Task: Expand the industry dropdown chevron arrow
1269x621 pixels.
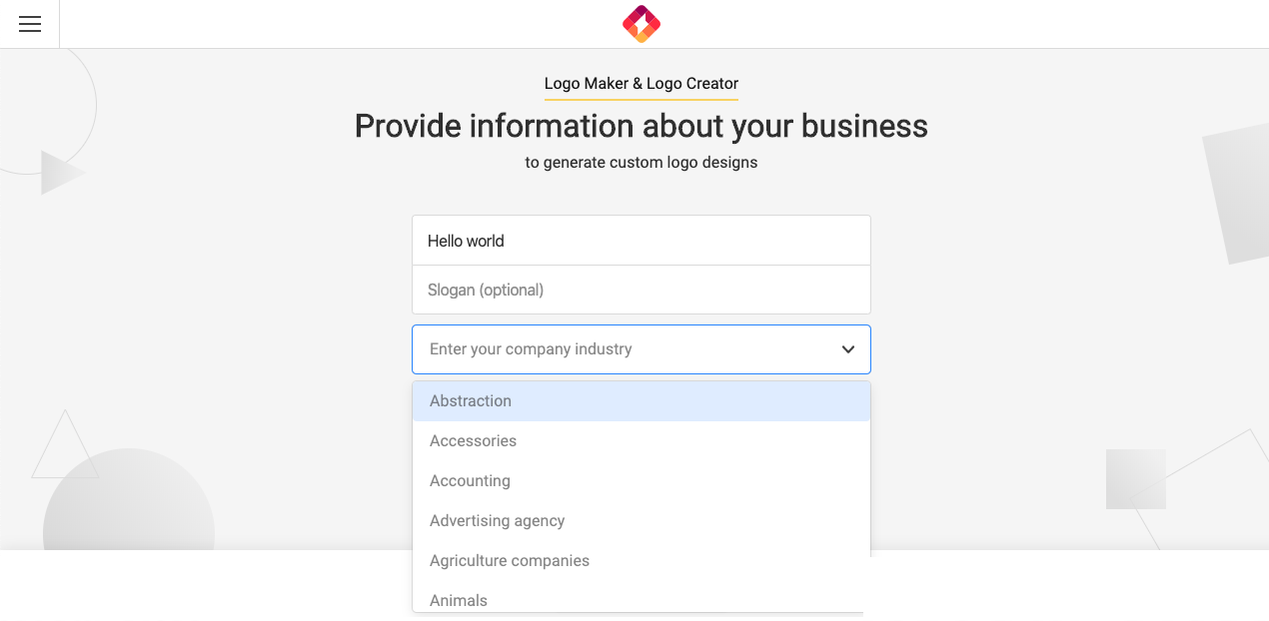Action: click(848, 349)
